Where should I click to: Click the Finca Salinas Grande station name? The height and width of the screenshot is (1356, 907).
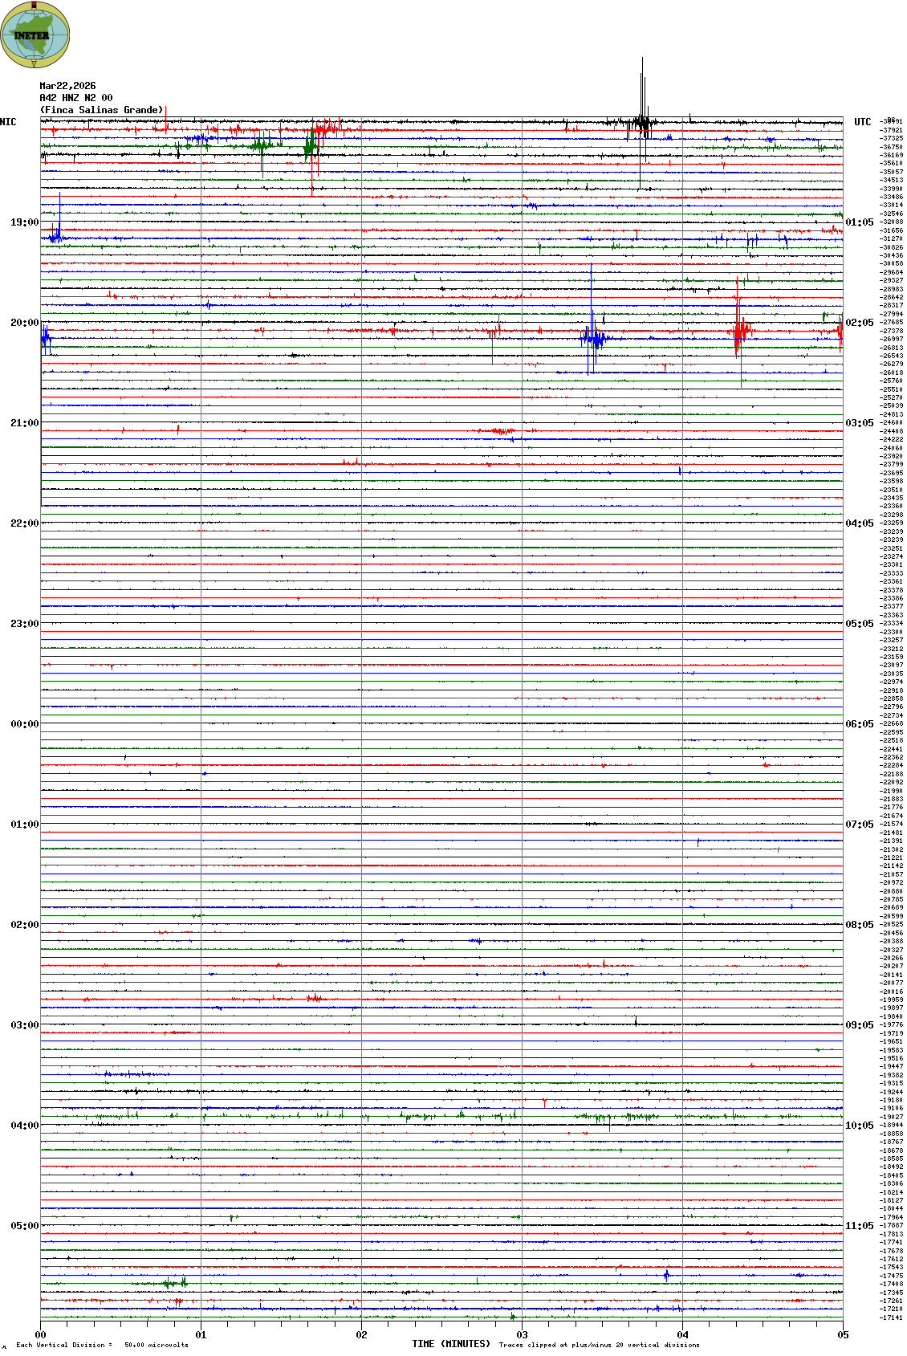pyautogui.click(x=102, y=110)
